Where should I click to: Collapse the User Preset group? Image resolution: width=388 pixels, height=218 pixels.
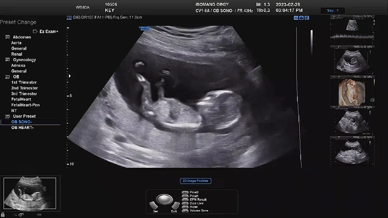point(8,116)
